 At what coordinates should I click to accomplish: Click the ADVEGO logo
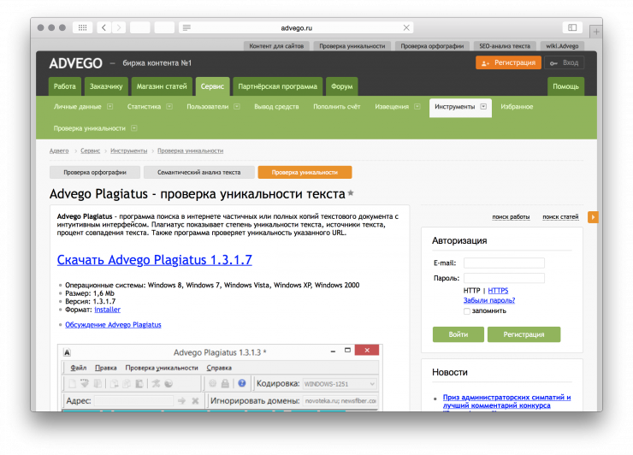click(x=76, y=63)
